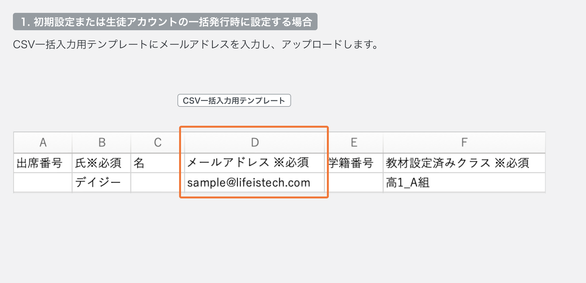This screenshot has width=586, height=283.
Task: Click the empty student ID cell under 学籍番号
Action: point(354,183)
